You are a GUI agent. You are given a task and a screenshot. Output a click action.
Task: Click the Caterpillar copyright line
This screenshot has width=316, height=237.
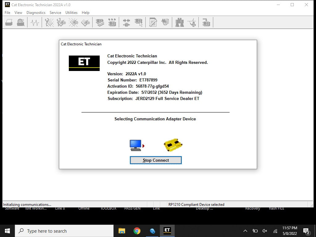158,62
